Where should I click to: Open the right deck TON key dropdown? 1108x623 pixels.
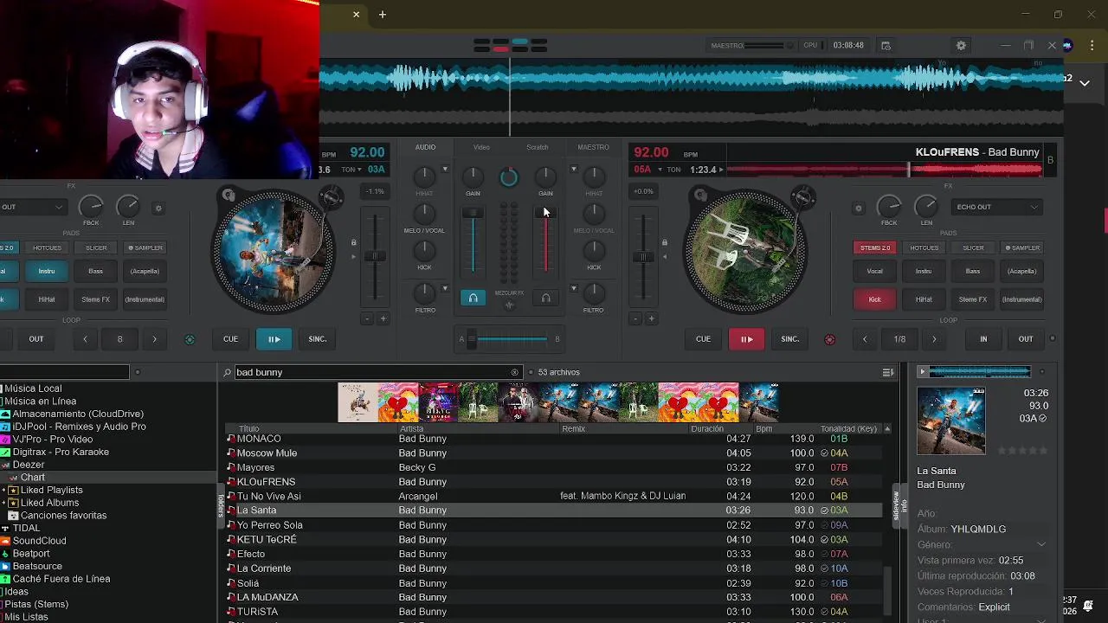click(660, 170)
